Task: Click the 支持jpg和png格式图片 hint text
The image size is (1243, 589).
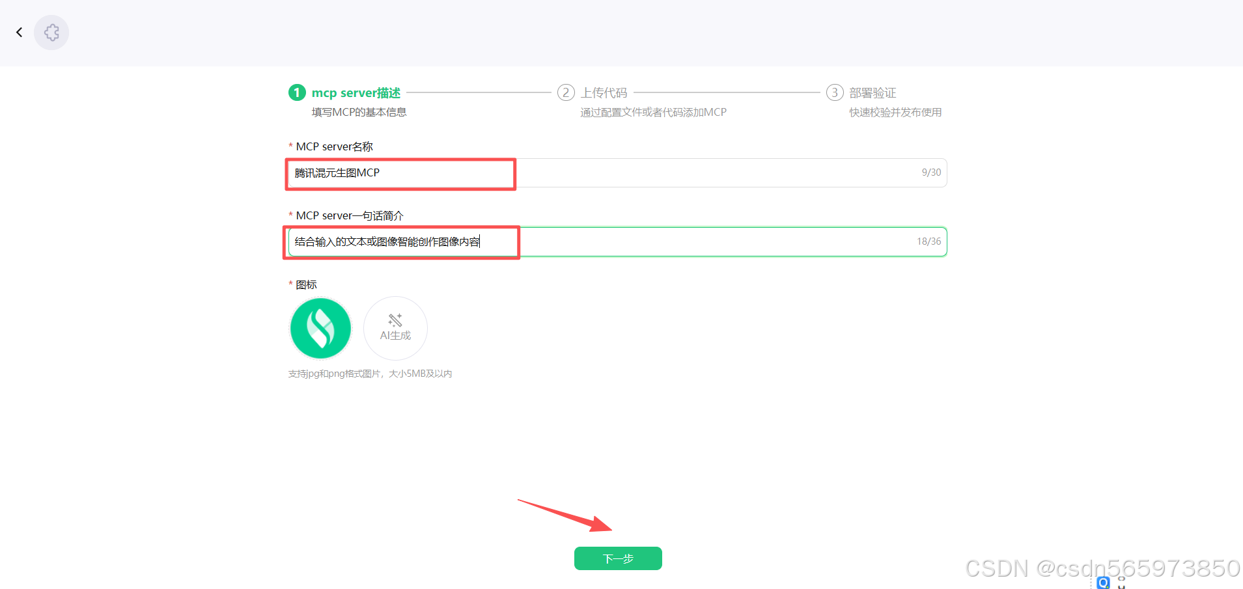Action: pyautogui.click(x=370, y=374)
